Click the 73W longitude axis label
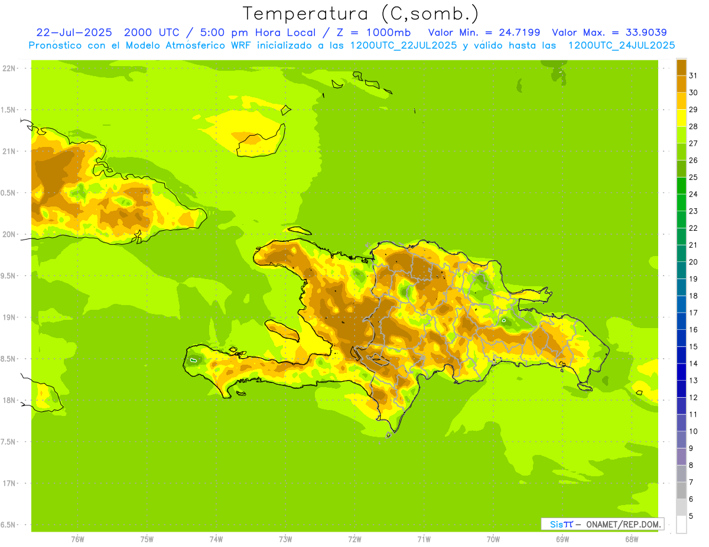 coord(285,539)
